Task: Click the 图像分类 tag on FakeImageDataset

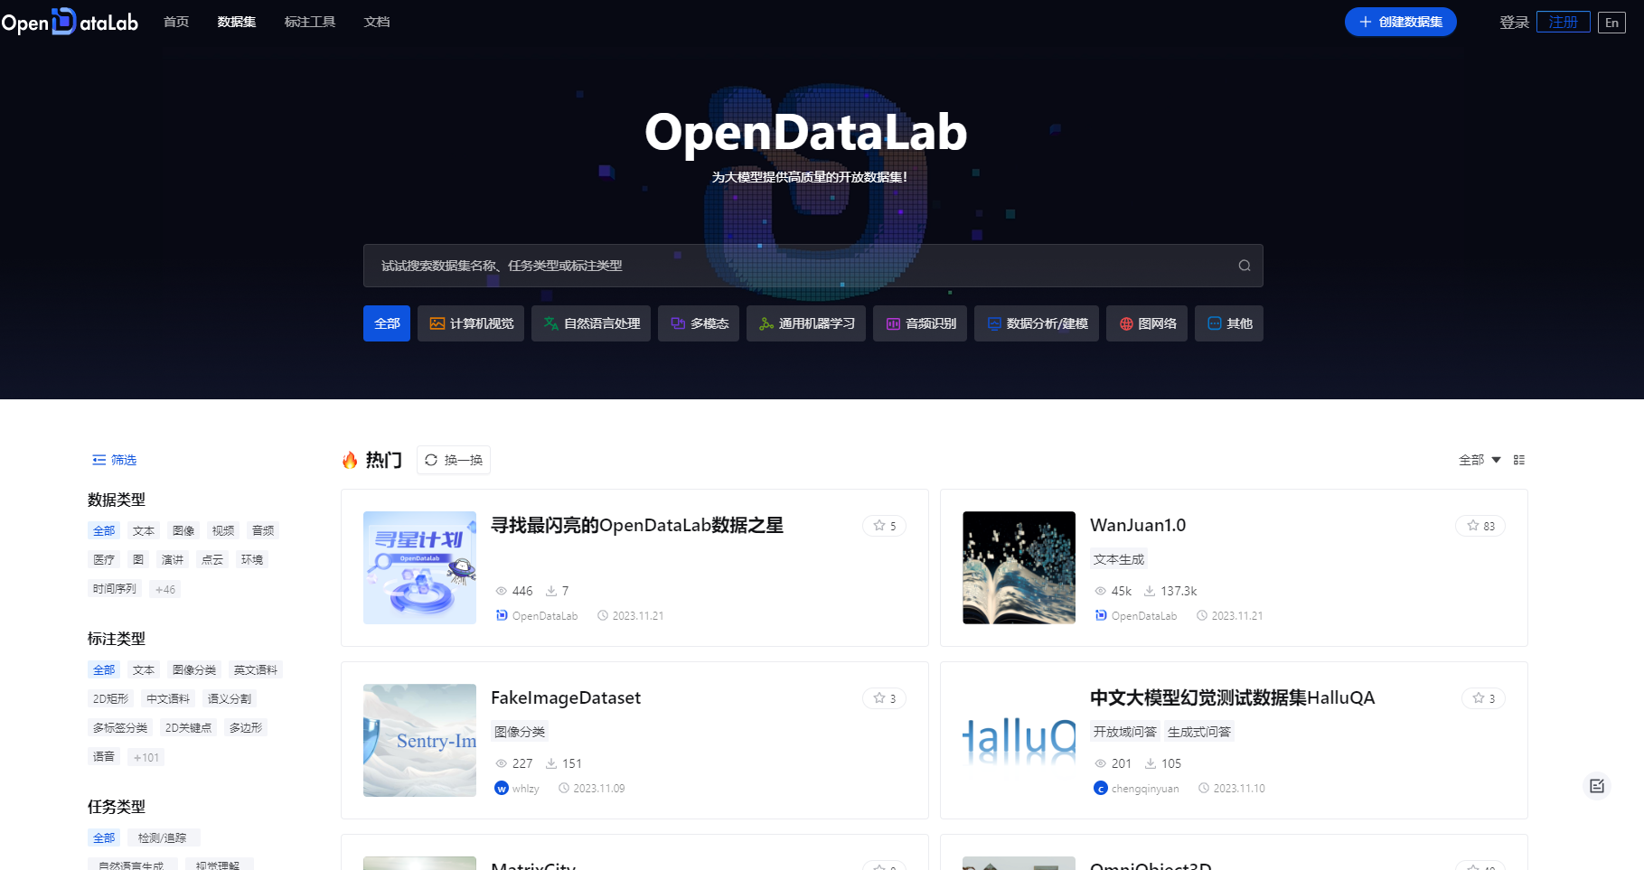Action: coord(520,732)
